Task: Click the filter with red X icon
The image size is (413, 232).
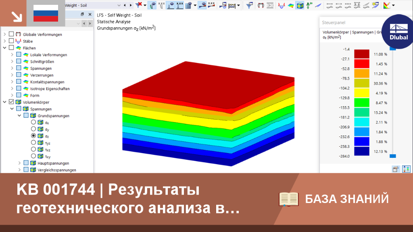Action: click(139, 5)
